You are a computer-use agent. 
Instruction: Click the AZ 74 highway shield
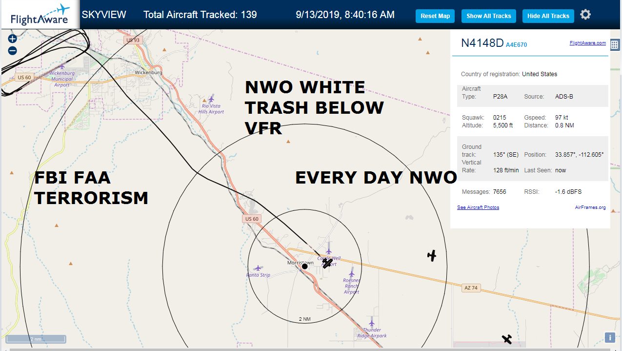pos(471,288)
